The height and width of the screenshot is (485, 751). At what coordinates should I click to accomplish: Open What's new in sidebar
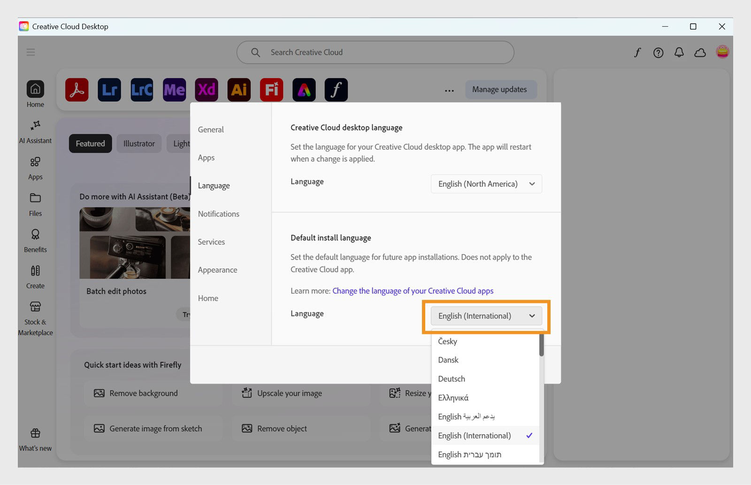35,440
